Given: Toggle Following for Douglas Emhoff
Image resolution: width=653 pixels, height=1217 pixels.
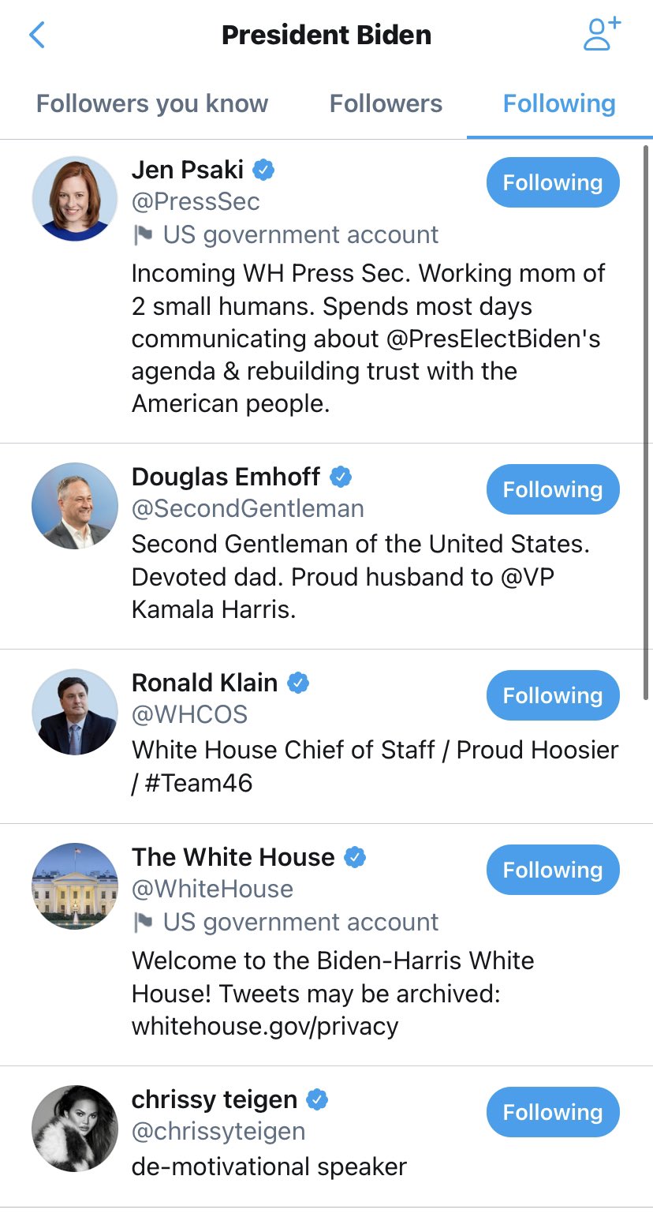Looking at the screenshot, I should [552, 489].
